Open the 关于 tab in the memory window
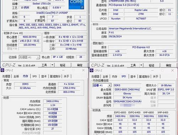Screen dimensions: 178x135 [x=66, y=76]
